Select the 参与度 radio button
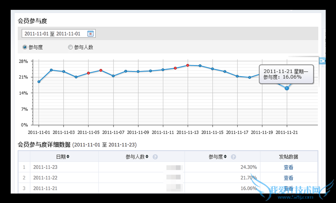The image size is (336, 203). (25, 47)
